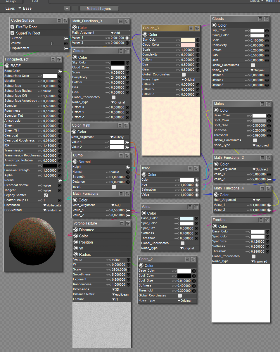Click the Clouds_3 texture preview thumbnail
This screenshot has height=352, width=280.
click(x=171, y=126)
